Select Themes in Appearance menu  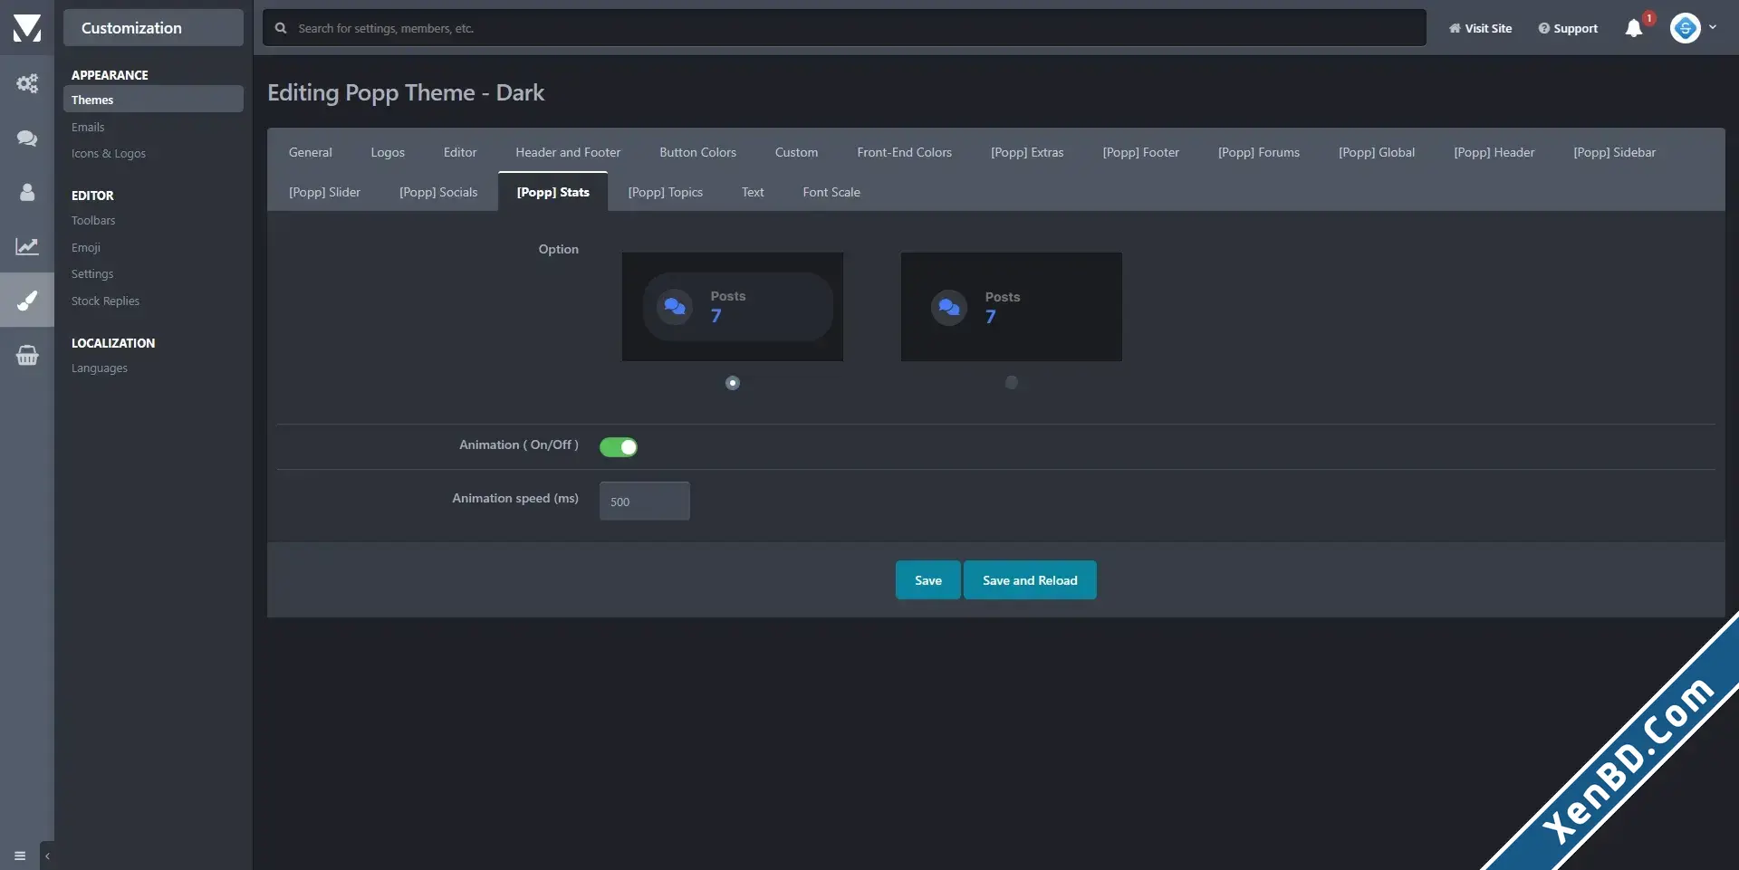pos(153,100)
